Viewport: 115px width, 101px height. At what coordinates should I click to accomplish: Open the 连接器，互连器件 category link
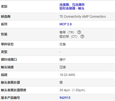point(72,5)
